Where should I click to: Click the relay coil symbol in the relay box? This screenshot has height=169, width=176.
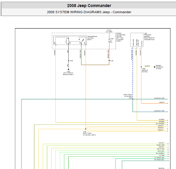[67, 41]
